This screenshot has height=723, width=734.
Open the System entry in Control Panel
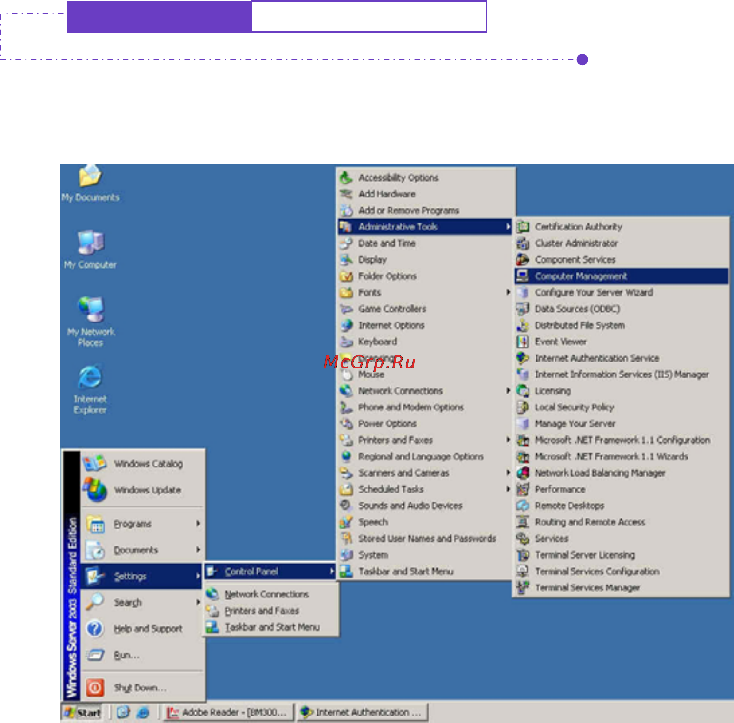coord(425,555)
